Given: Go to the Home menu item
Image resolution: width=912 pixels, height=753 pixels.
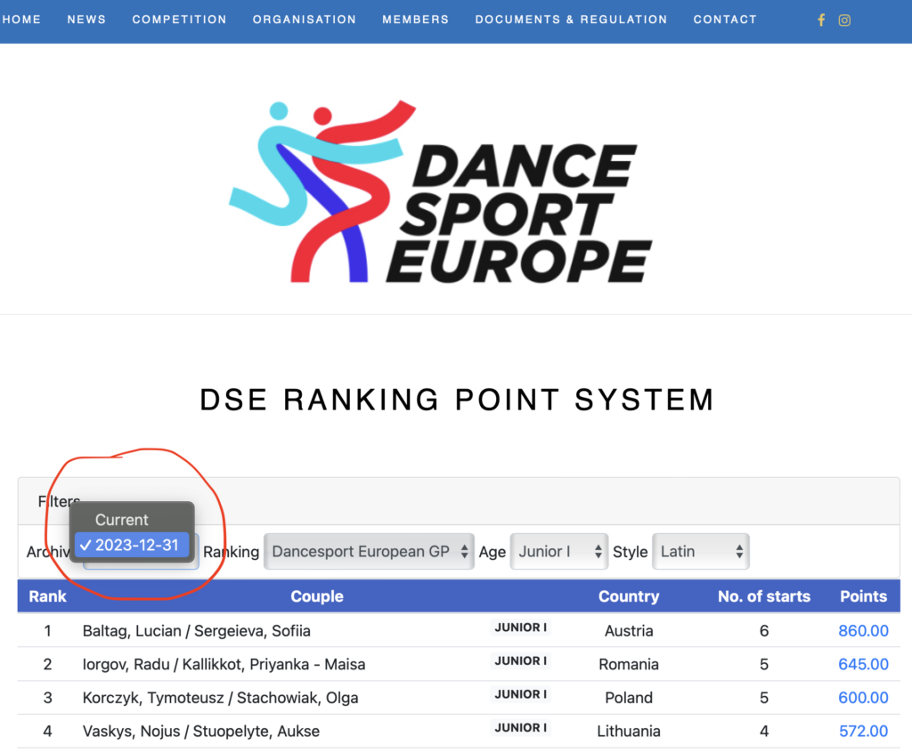Looking at the screenshot, I should click(21, 20).
